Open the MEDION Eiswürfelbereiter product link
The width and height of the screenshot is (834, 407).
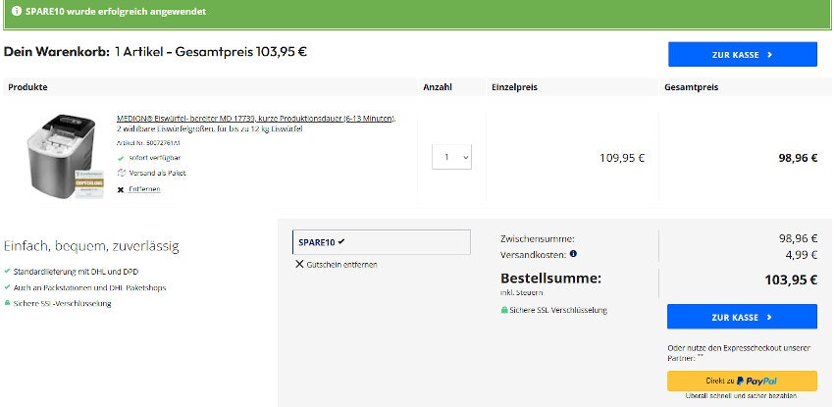256,124
